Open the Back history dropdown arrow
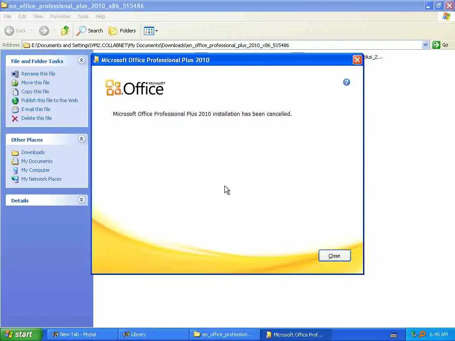The width and height of the screenshot is (455, 341). coord(32,31)
